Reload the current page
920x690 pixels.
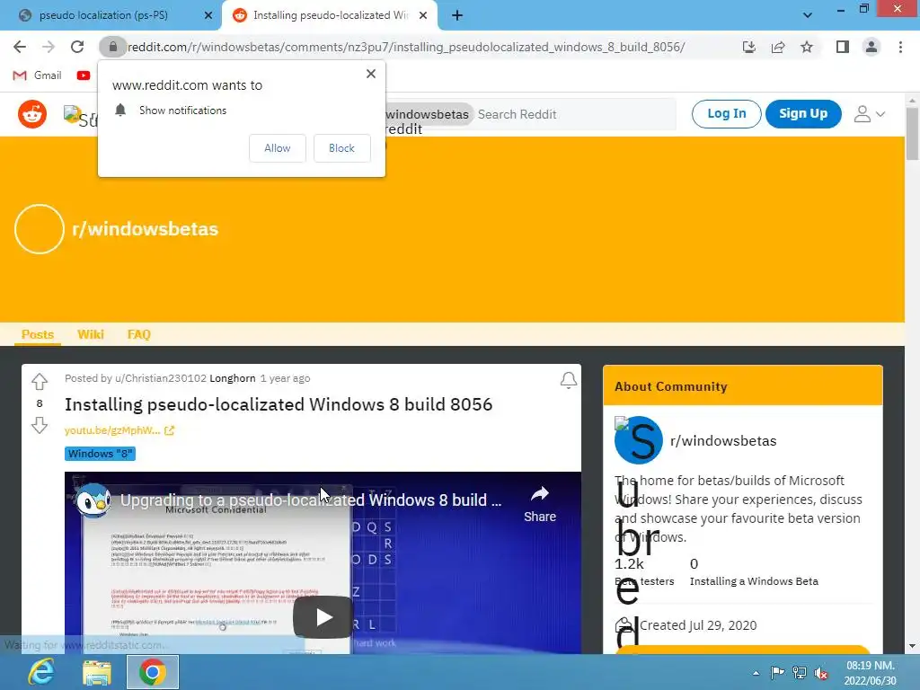tap(77, 47)
